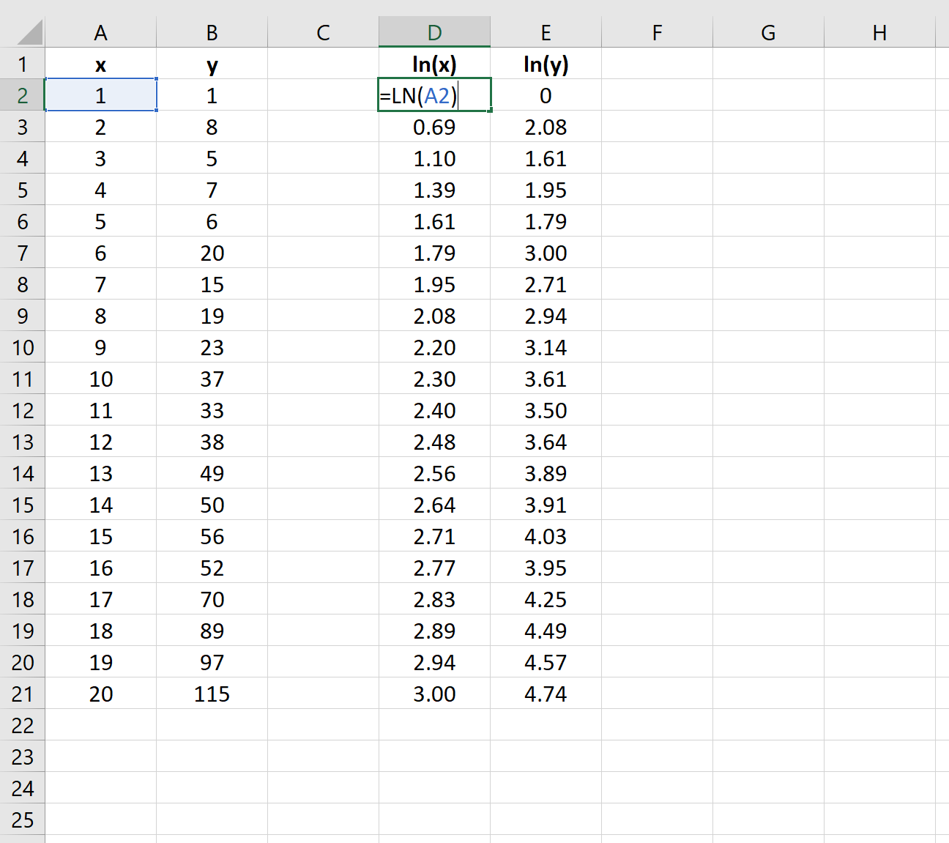Select the entire column G header
Image resolution: width=949 pixels, height=843 pixels.
click(x=767, y=32)
